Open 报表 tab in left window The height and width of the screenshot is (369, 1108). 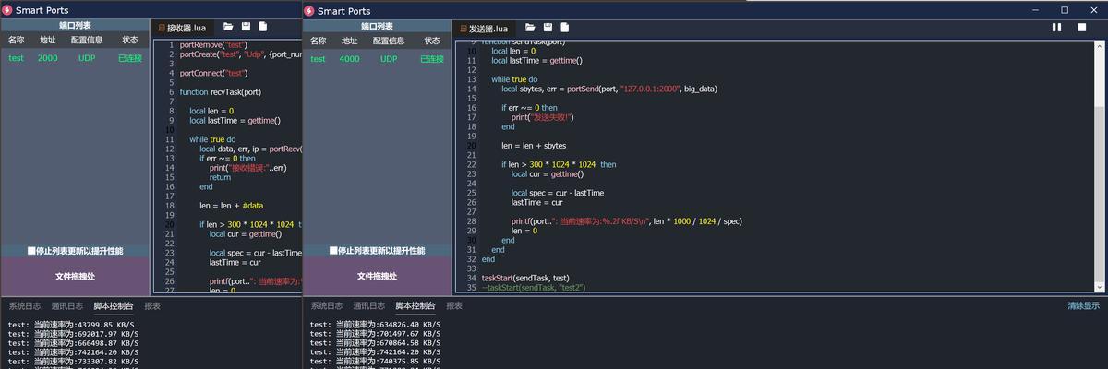click(152, 305)
